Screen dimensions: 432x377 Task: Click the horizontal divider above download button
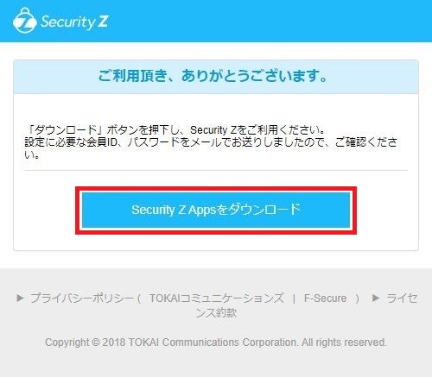216,170
